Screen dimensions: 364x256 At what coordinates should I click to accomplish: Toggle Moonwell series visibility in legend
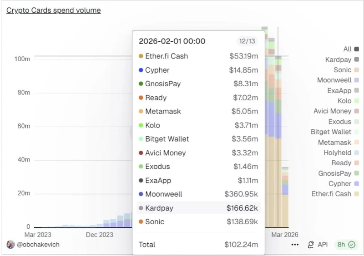tap(334, 80)
